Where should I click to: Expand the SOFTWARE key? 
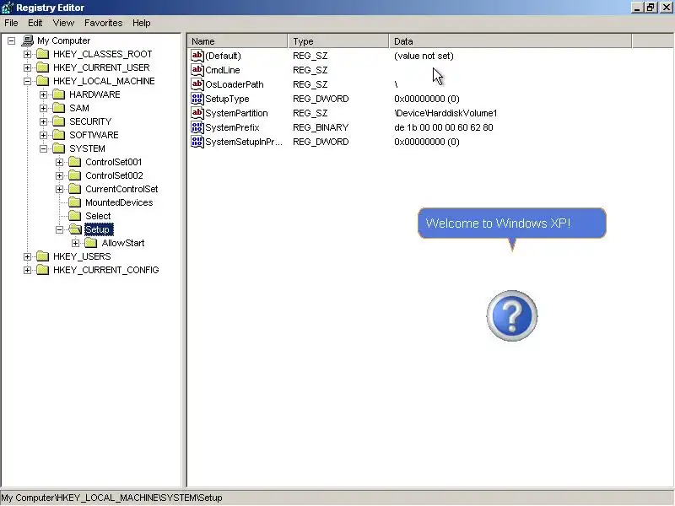click(x=44, y=135)
